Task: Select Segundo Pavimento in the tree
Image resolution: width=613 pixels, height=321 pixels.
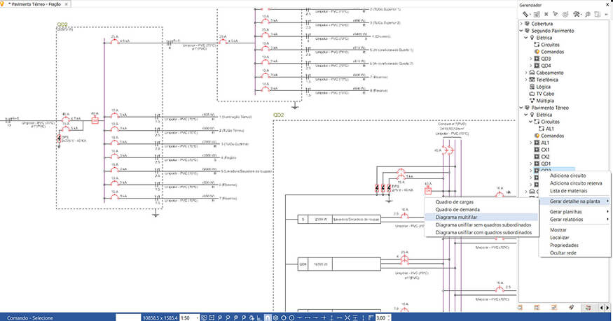Action: point(553,31)
